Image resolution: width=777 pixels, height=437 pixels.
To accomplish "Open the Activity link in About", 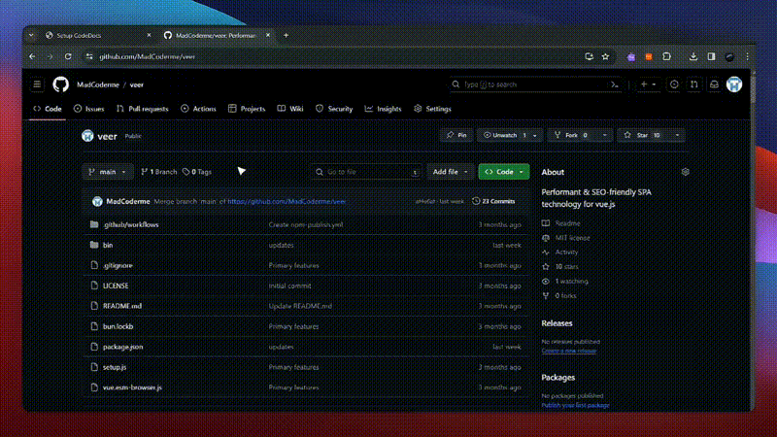I will click(560, 252).
